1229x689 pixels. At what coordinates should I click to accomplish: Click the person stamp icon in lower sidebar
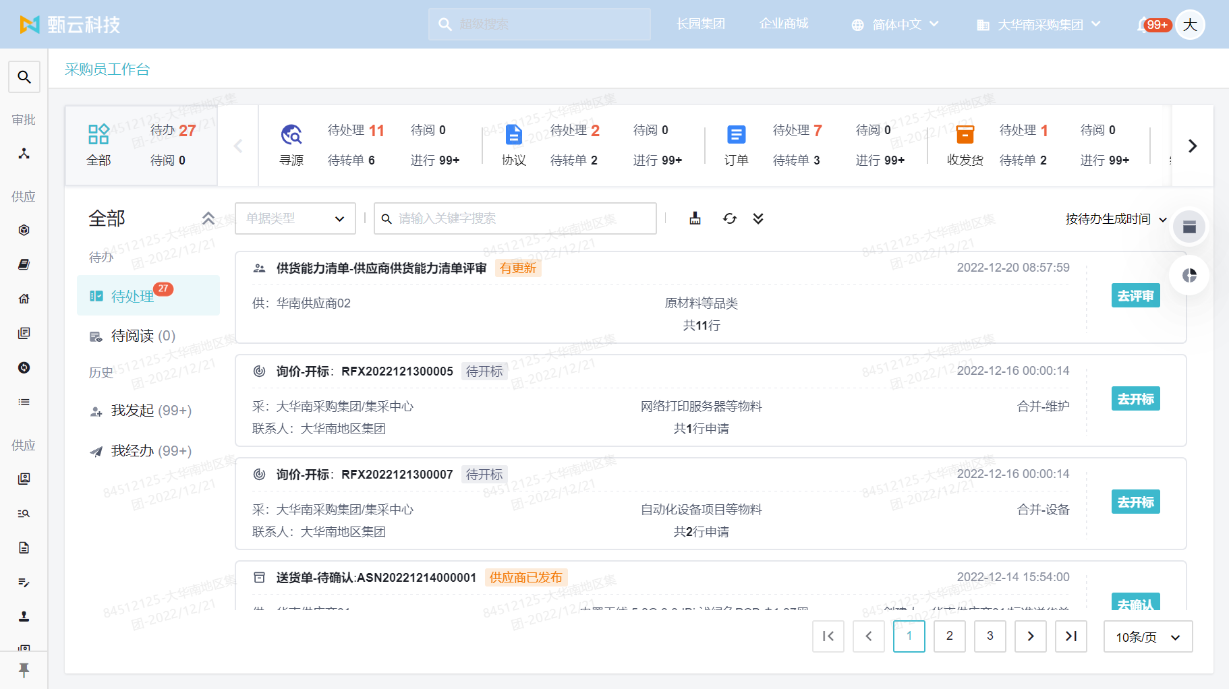point(24,616)
